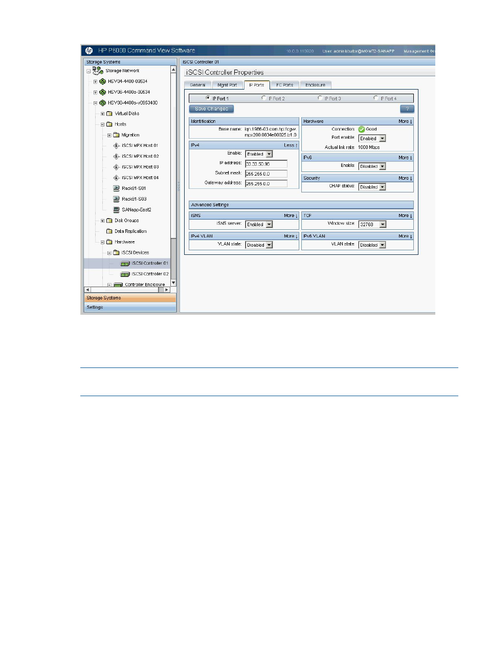Open the Storage Systems navigation pane
This screenshot has height=650, width=488.
[x=130, y=298]
